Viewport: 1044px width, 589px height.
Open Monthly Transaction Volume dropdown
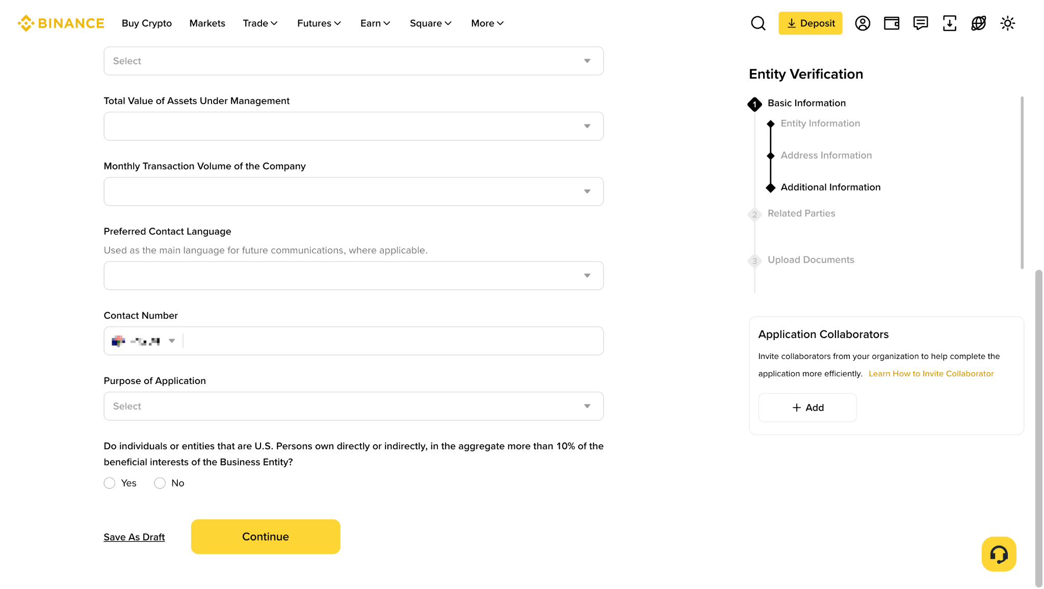pyautogui.click(x=354, y=191)
